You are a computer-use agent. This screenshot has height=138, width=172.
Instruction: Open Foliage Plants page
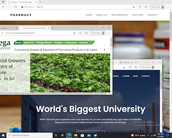point(44,43)
